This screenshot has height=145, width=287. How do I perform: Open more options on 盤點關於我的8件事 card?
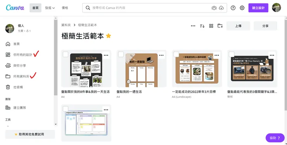106,55
